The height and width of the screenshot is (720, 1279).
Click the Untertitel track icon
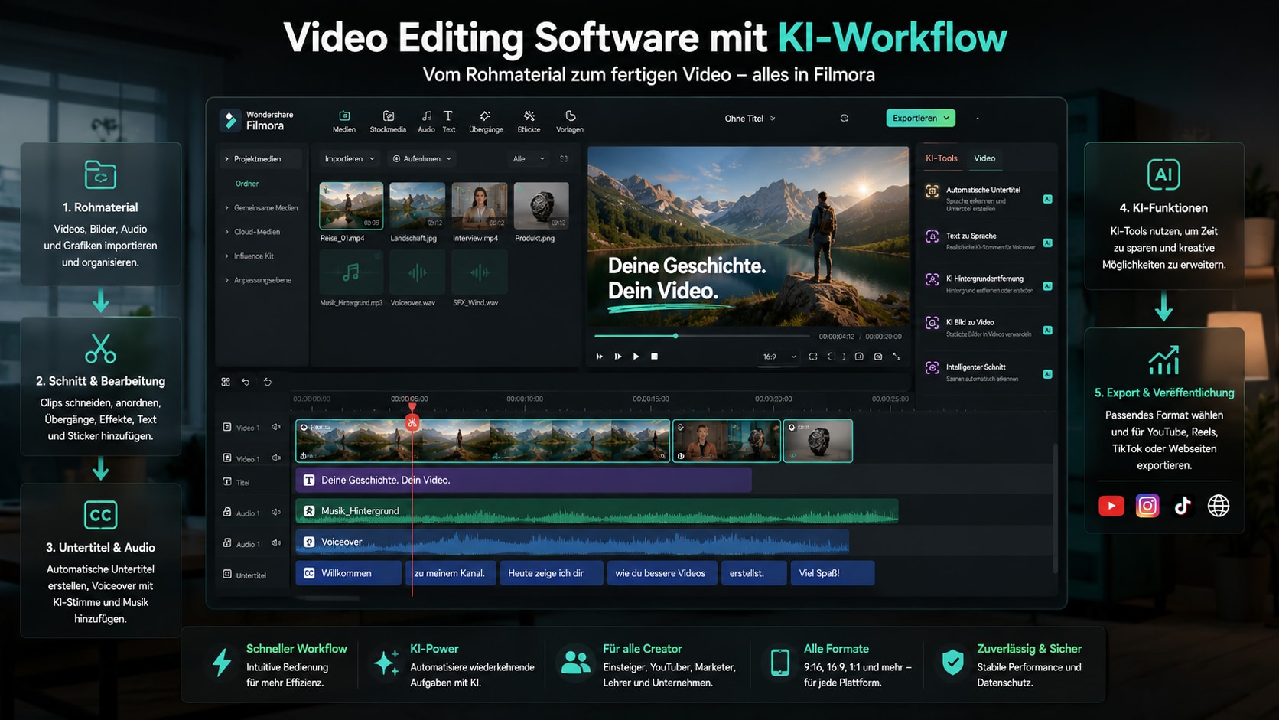[227, 574]
